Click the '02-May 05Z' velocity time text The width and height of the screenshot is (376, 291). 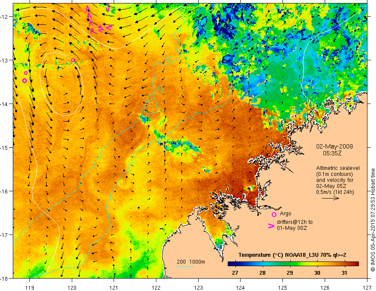pyautogui.click(x=332, y=186)
